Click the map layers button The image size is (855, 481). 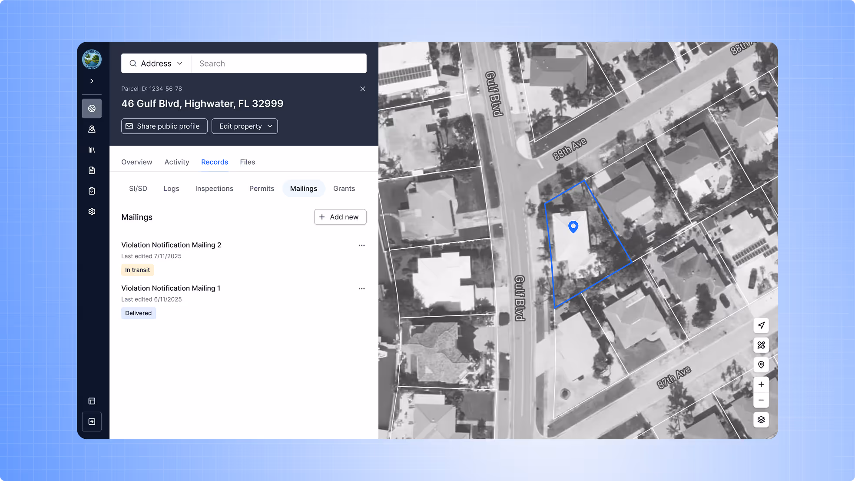click(761, 420)
